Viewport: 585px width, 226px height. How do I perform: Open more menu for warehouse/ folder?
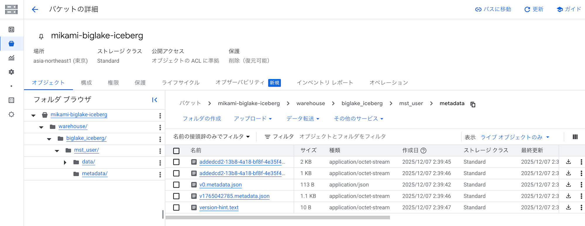160,127
